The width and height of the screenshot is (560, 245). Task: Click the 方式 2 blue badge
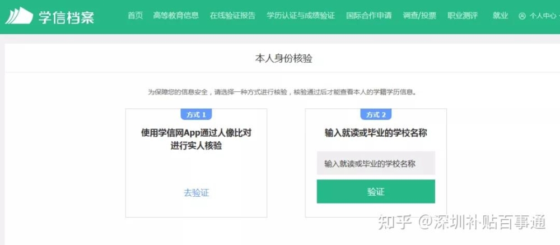(376, 115)
